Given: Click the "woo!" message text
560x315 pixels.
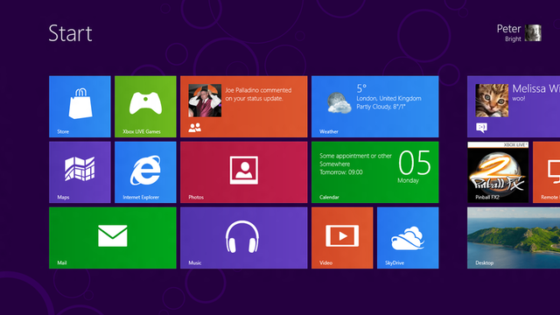Looking at the screenshot, I should tap(519, 99).
